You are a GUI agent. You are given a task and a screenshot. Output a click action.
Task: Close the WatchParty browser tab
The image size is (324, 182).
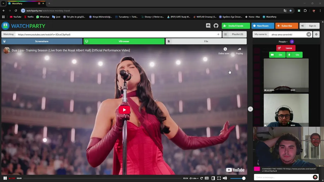click(44, 4)
